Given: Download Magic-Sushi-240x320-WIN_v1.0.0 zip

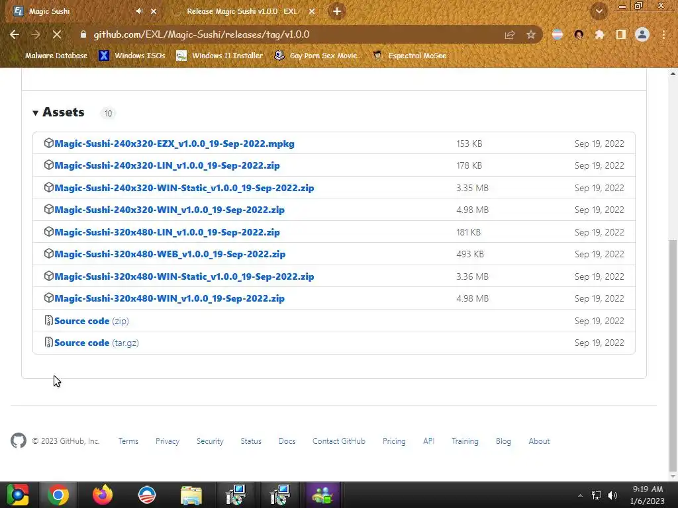Looking at the screenshot, I should click(169, 210).
